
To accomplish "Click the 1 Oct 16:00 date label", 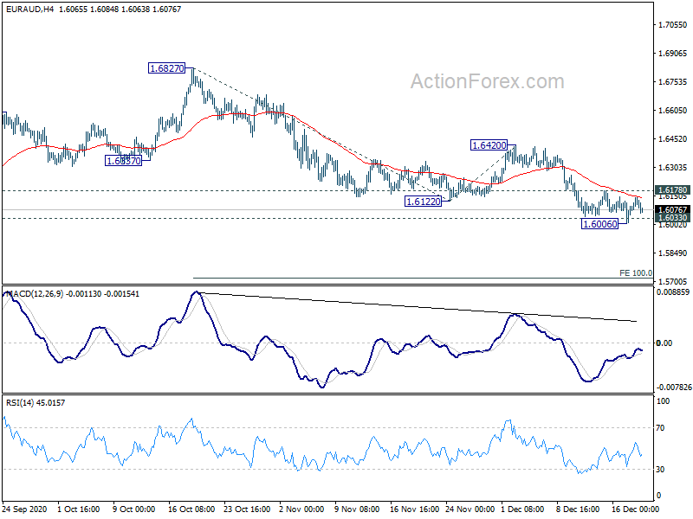I will click(79, 509).
